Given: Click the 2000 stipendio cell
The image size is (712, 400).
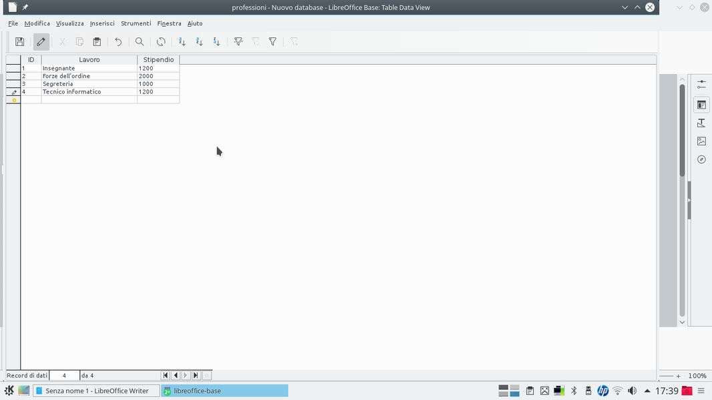Looking at the screenshot, I should coord(158,76).
